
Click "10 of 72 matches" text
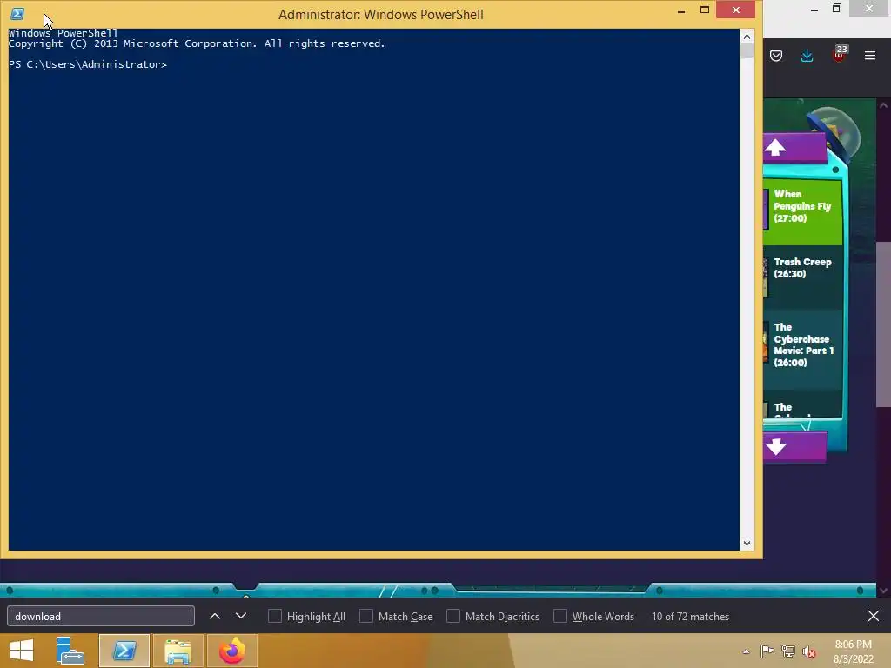click(x=690, y=617)
